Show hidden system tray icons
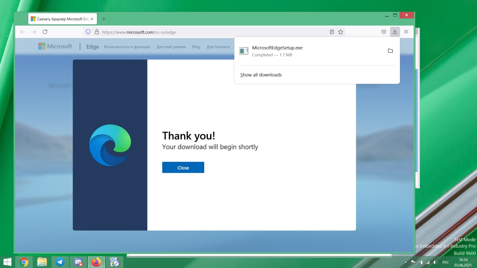This screenshot has width=477, height=268. click(x=406, y=262)
